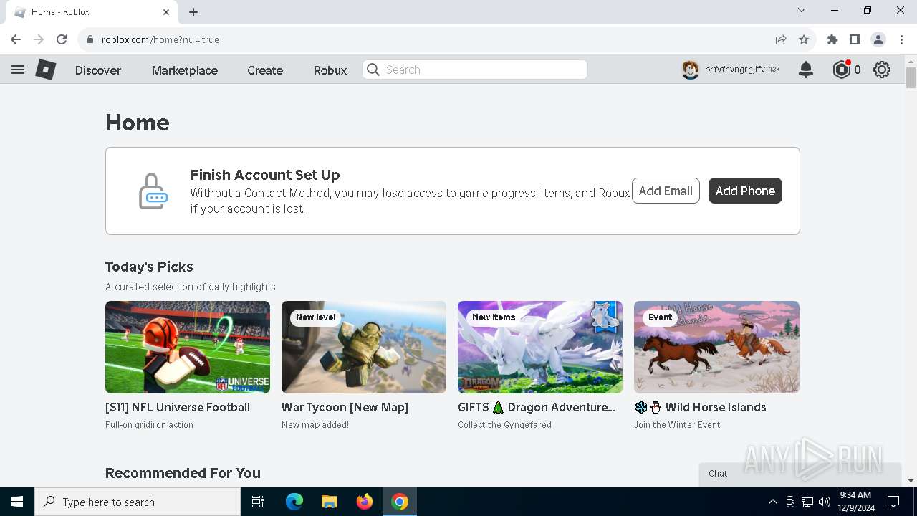Click the Add Email button
This screenshot has width=917, height=516.
pos(666,191)
